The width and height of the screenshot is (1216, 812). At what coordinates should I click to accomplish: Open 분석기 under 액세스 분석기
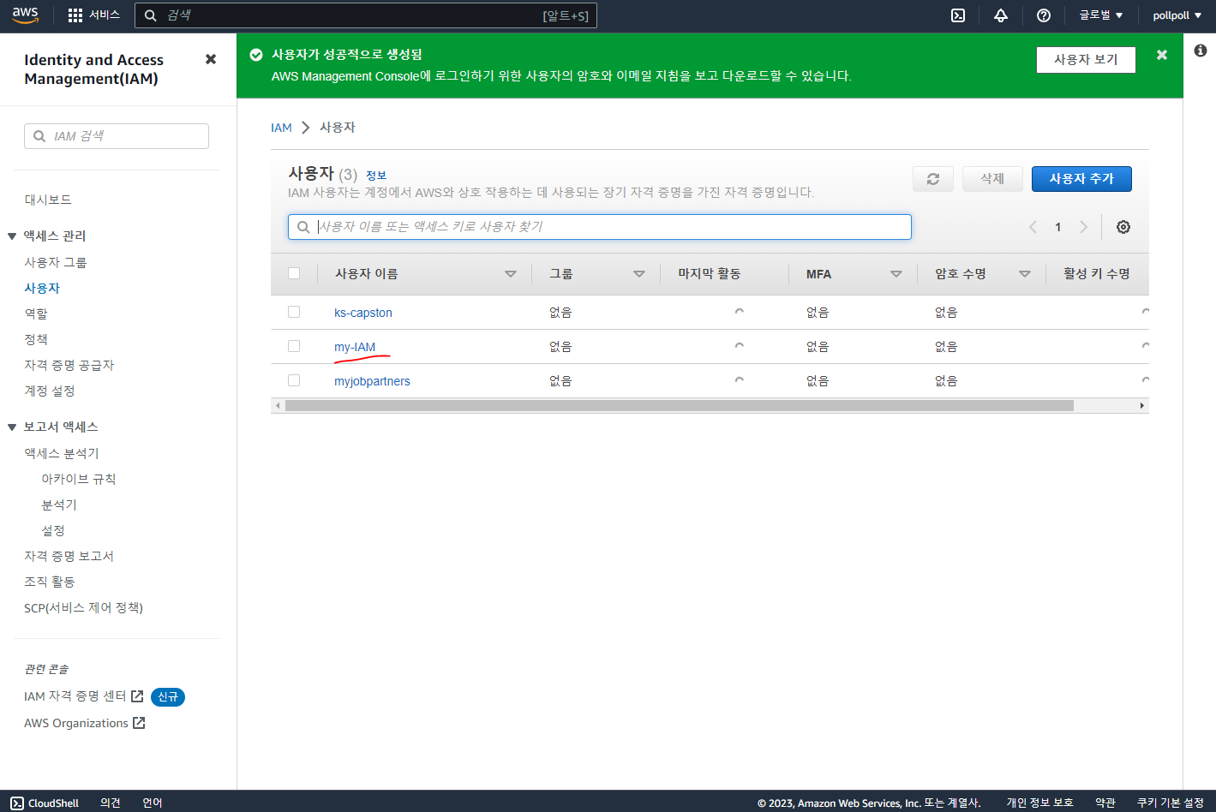click(59, 505)
